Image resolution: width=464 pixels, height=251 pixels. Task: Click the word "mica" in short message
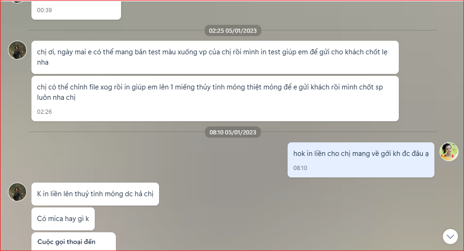[x=55, y=219]
